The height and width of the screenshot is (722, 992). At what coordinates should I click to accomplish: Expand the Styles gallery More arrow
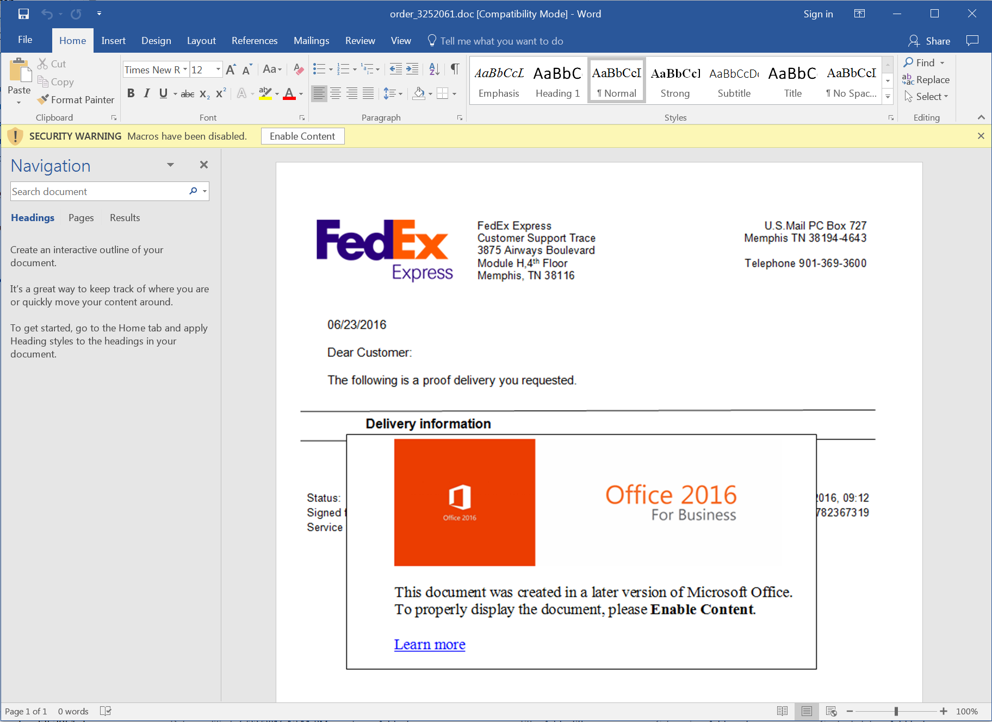888,97
